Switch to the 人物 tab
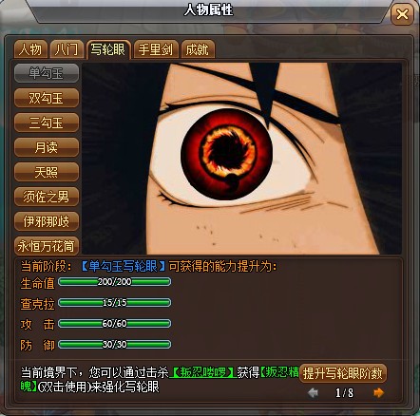The image size is (420, 416). (x=30, y=49)
